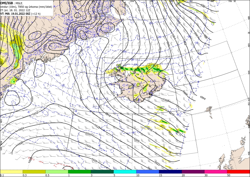Click the '1000' isobar label
The height and width of the screenshot is (177, 250).
click(x=178, y=21)
